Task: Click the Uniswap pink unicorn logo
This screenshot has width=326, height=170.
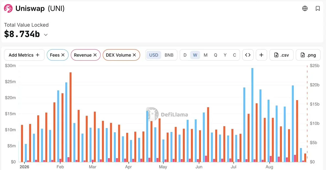Action: click(8, 8)
